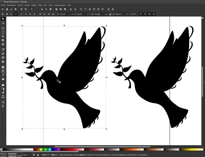The height and width of the screenshot is (157, 205).
Task: Toggle lock on current layer
Action: click(38, 155)
